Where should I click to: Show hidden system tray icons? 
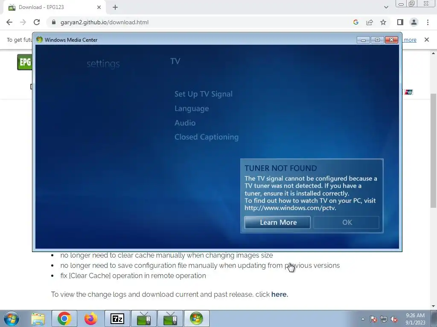[x=363, y=319]
